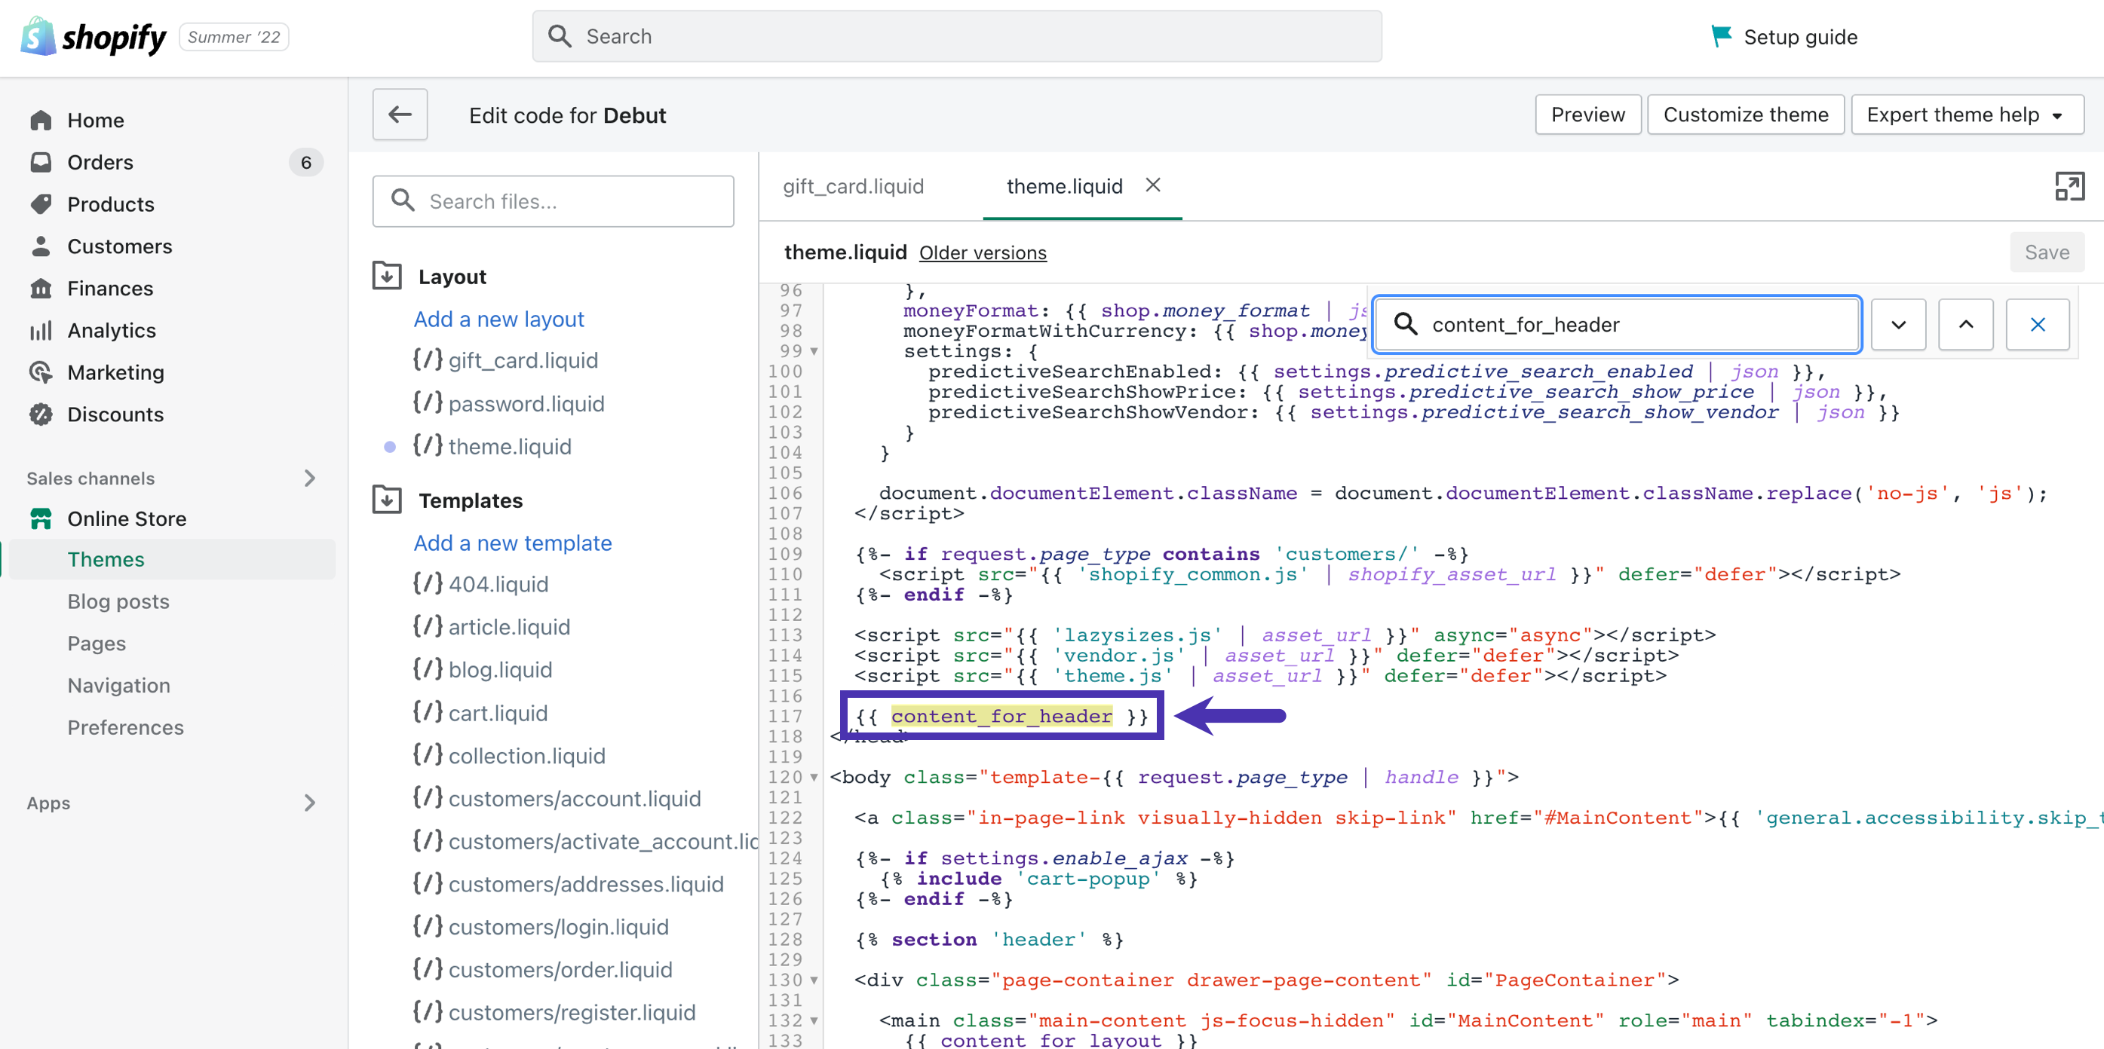This screenshot has height=1049, width=2104.
Task: Open article.liquid template file
Action: [509, 626]
